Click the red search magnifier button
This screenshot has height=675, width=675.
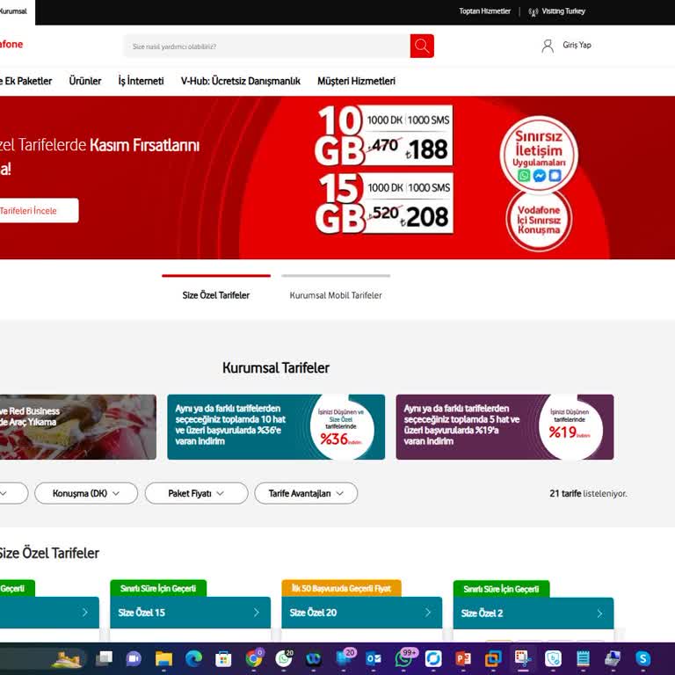(422, 46)
